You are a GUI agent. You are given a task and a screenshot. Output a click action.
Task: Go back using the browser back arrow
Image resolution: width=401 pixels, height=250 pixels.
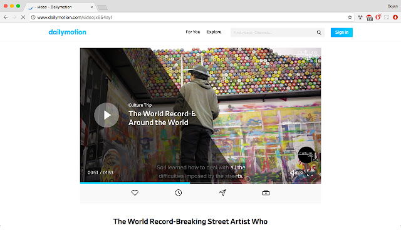click(x=6, y=17)
